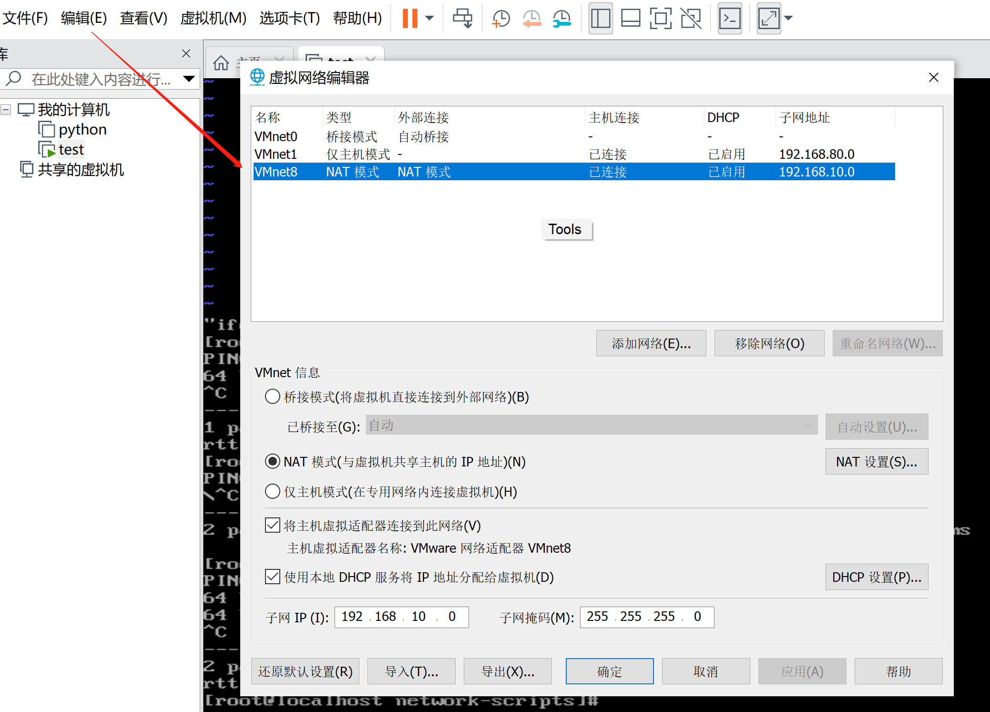The width and height of the screenshot is (990, 712).
Task: Select the 桥接模式 radio button
Action: tap(273, 397)
